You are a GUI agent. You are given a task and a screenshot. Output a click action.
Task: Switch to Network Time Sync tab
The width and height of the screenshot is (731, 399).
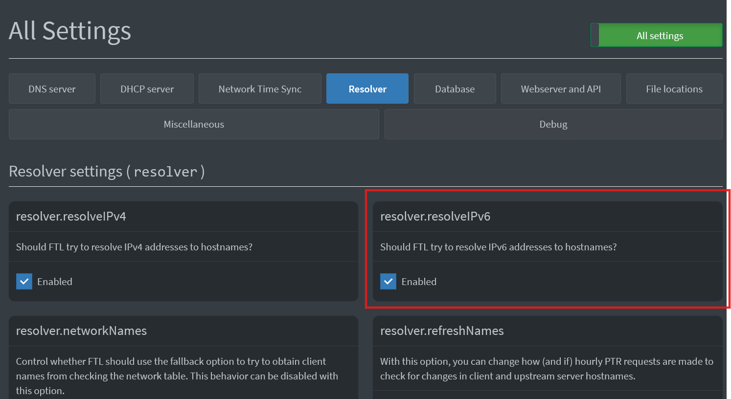click(x=260, y=89)
